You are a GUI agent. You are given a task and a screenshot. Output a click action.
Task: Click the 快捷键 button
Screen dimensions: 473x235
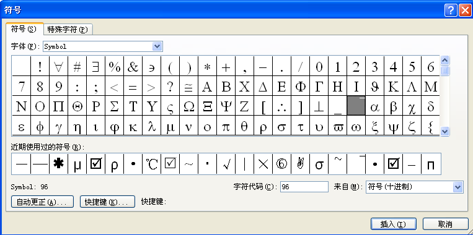click(x=107, y=202)
